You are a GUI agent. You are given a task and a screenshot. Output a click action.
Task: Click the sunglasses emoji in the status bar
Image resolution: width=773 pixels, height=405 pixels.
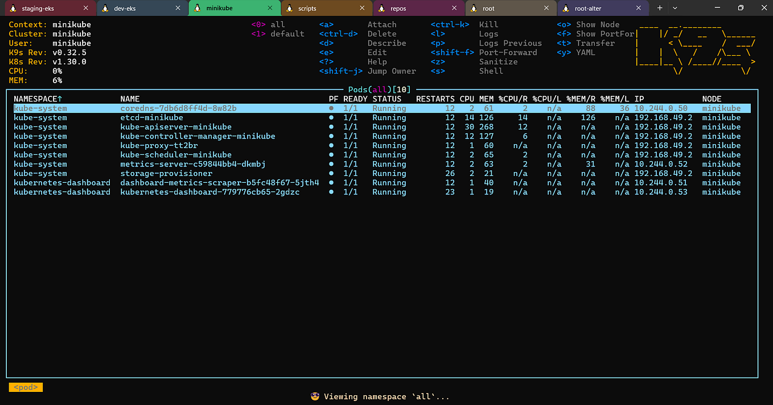[x=315, y=396]
